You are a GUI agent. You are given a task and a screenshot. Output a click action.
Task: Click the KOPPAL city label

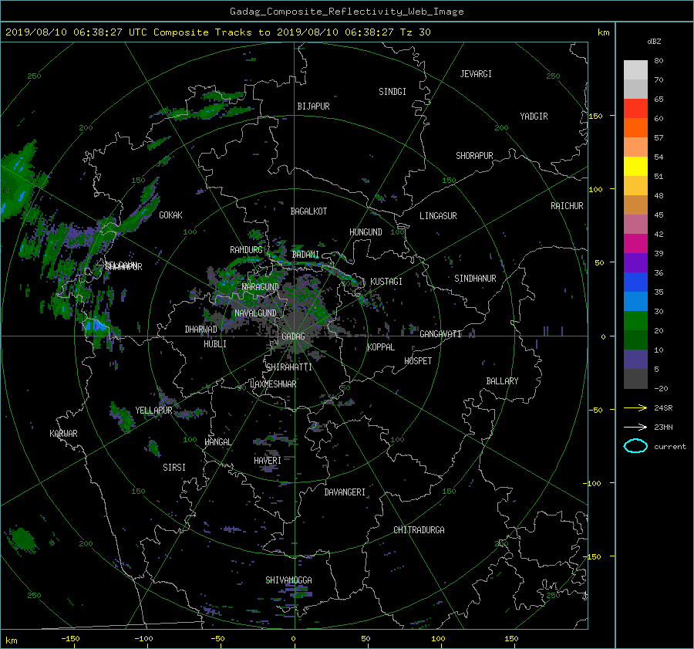[x=381, y=347]
